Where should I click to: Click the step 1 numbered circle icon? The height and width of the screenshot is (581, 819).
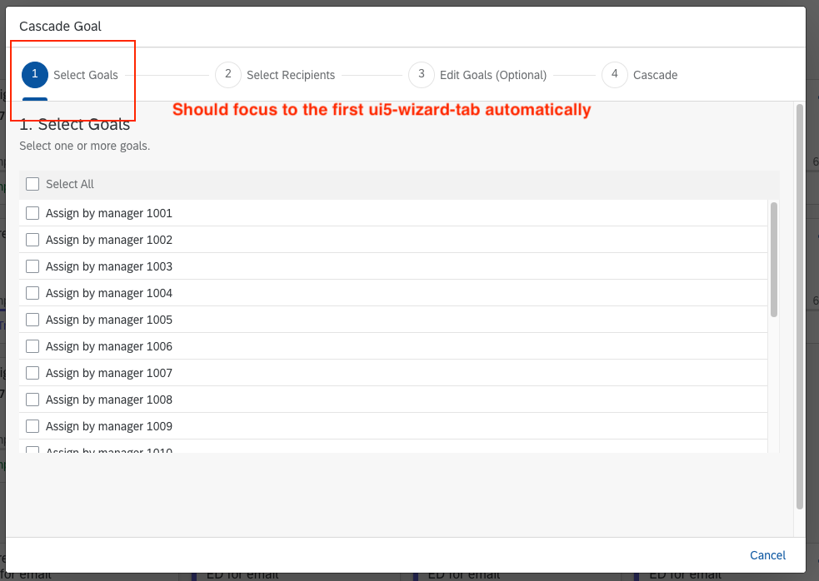coord(34,74)
